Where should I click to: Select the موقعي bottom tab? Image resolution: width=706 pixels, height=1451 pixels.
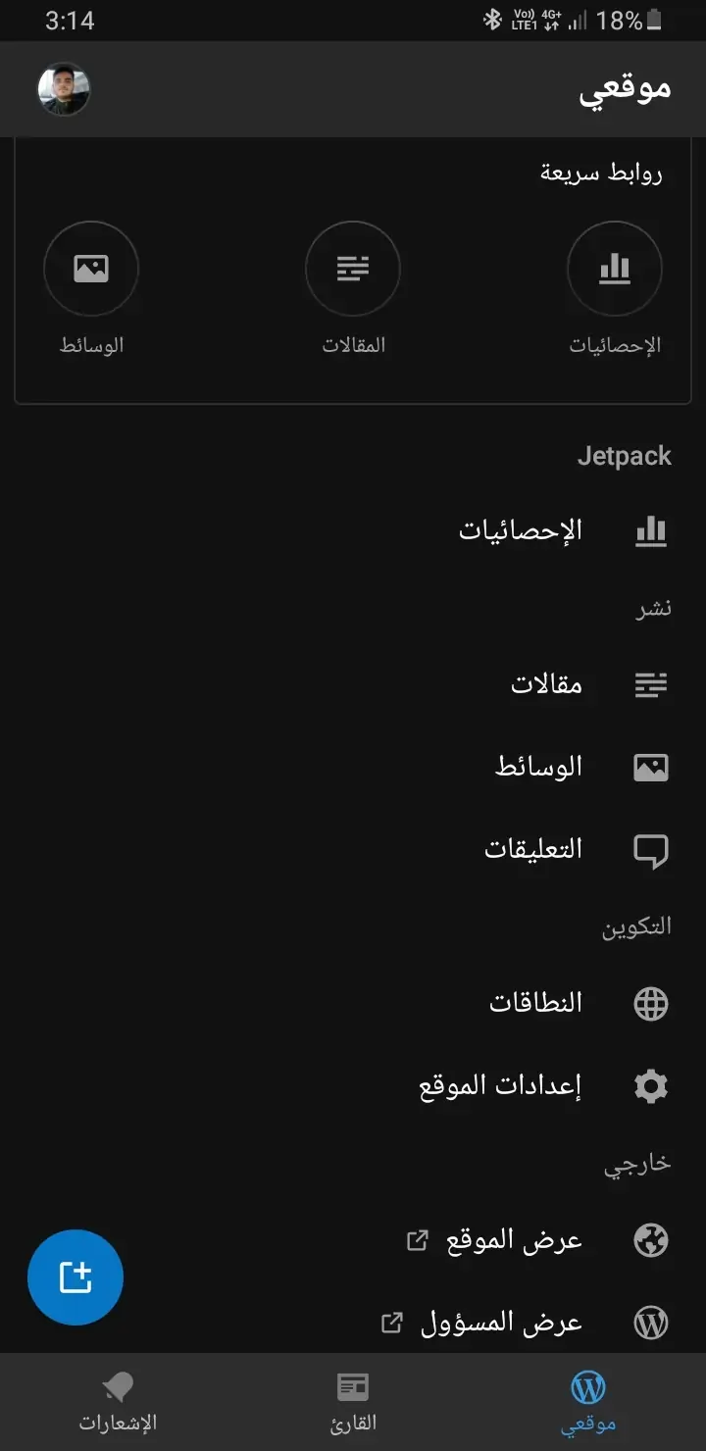(x=588, y=1402)
